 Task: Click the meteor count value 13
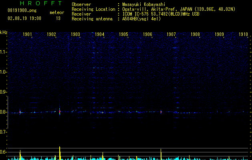click(58, 18)
